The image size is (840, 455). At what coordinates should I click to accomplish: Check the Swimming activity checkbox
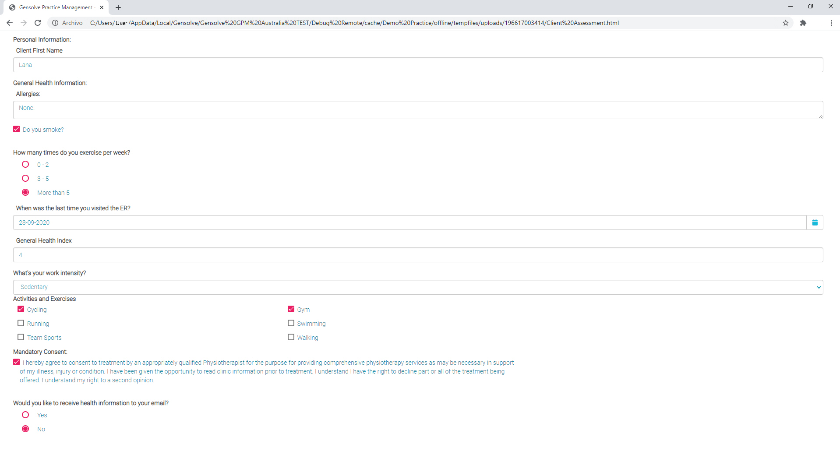(x=291, y=323)
